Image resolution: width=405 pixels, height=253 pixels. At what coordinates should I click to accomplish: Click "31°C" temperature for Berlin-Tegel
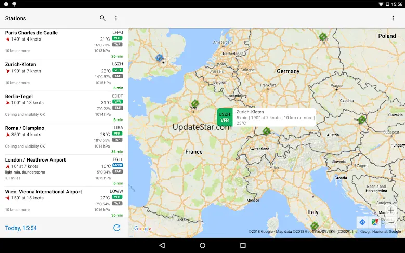[106, 103]
